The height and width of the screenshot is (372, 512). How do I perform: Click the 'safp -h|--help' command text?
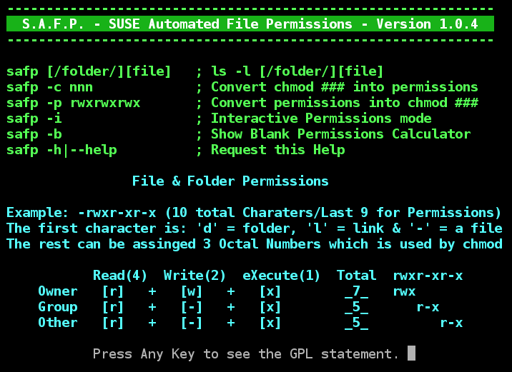click(x=61, y=150)
